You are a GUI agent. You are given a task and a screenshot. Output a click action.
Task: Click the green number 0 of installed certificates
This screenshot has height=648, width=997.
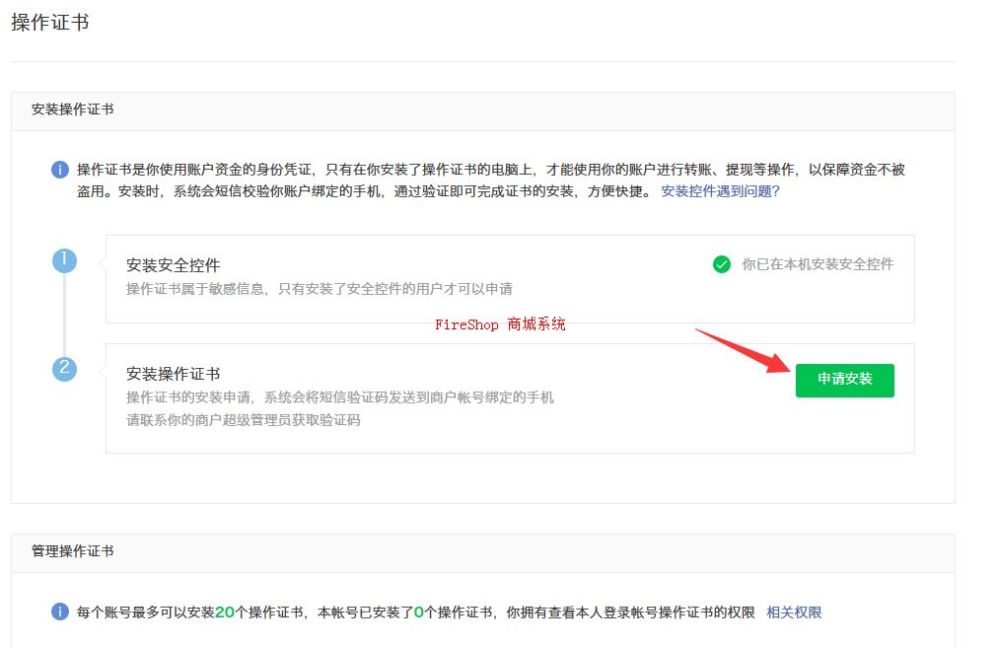(418, 612)
